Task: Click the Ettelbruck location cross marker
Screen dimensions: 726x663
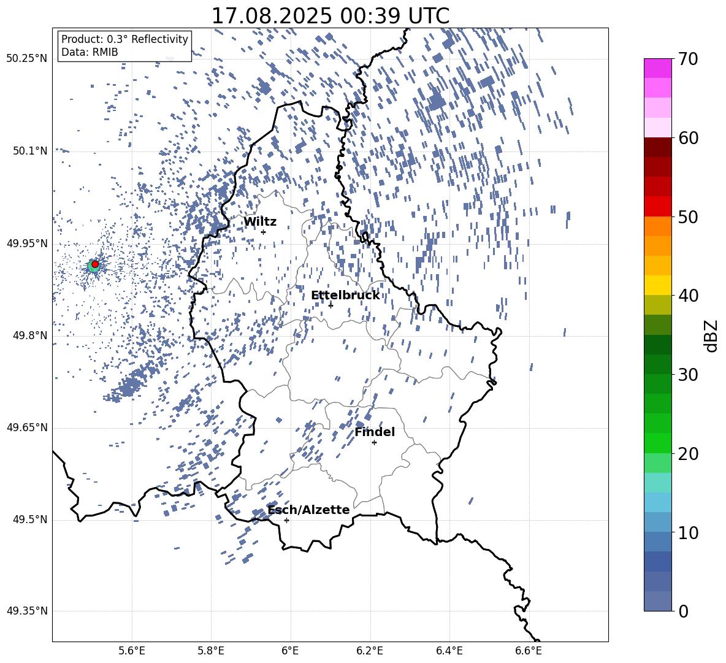Action: point(331,305)
